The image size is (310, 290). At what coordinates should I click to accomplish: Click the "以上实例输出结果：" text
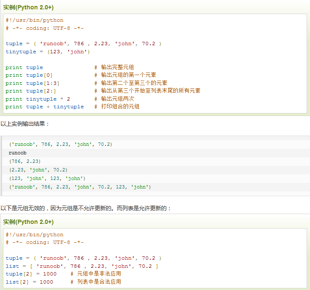tap(25, 124)
